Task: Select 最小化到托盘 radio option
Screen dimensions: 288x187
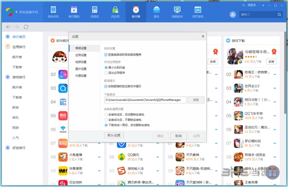Action: 106,67
